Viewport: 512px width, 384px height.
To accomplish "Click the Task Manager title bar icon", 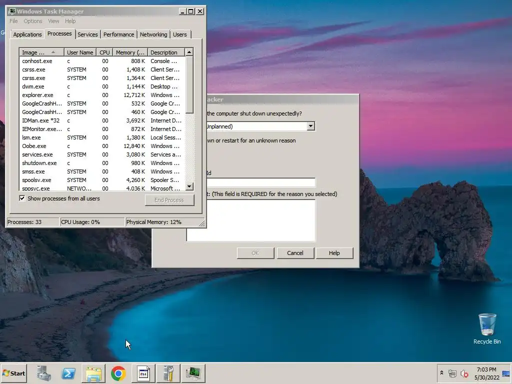I will pos(12,11).
